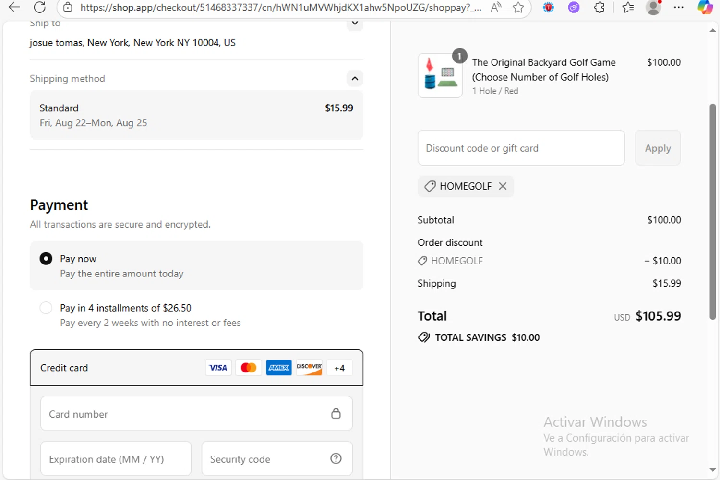720x480 pixels.
Task: Click the Discover card logo
Action: tap(309, 368)
